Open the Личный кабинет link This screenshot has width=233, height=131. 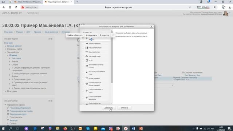tap(15, 46)
